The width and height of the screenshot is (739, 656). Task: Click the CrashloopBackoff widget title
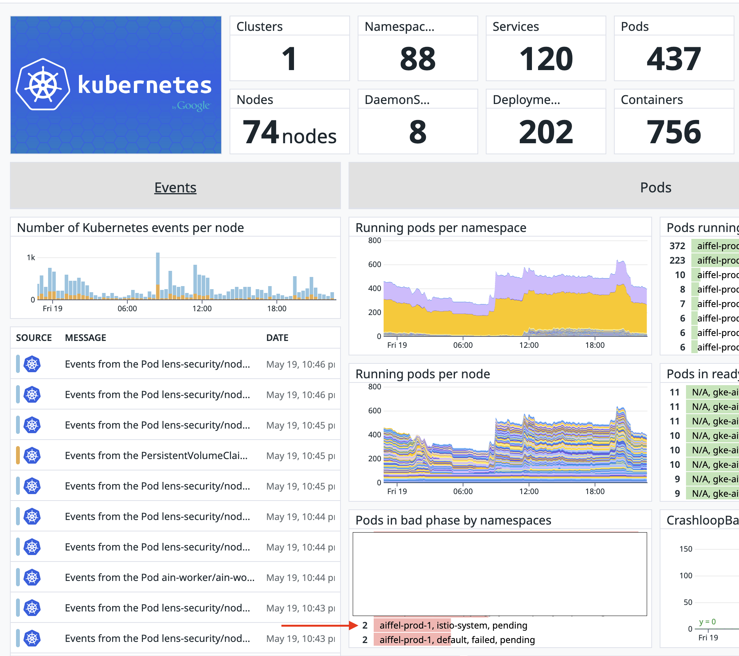pyautogui.click(x=702, y=520)
